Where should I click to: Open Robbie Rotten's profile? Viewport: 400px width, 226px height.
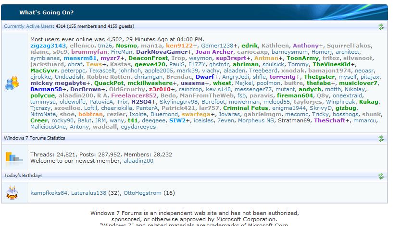[109, 77]
